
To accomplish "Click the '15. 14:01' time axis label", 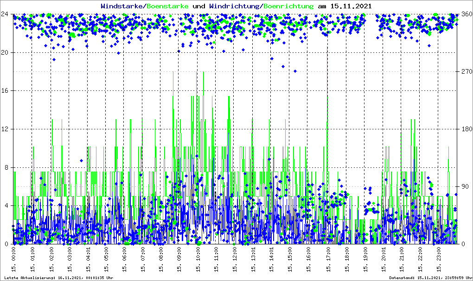I will (271, 259).
